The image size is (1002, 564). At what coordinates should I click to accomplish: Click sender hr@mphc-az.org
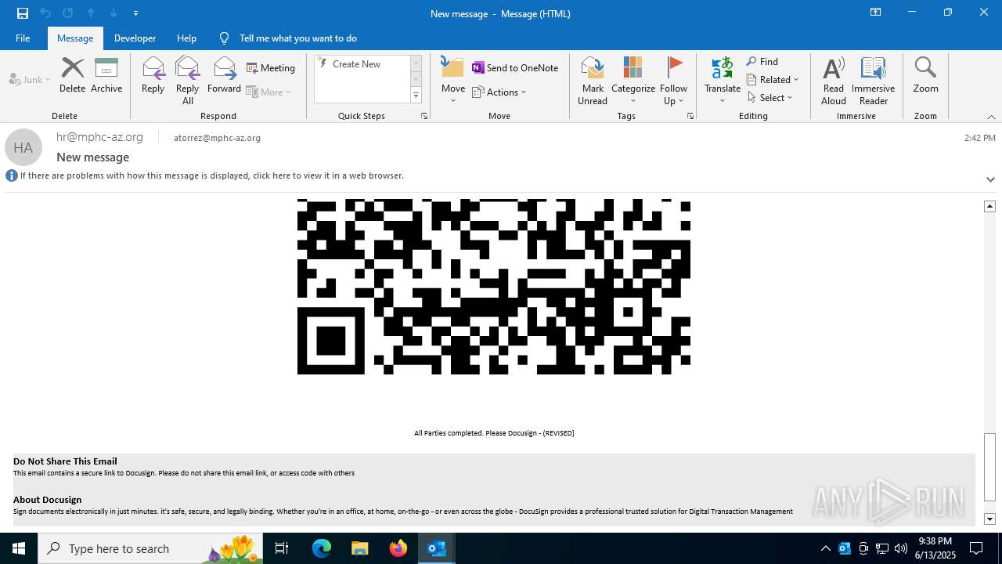coord(99,137)
